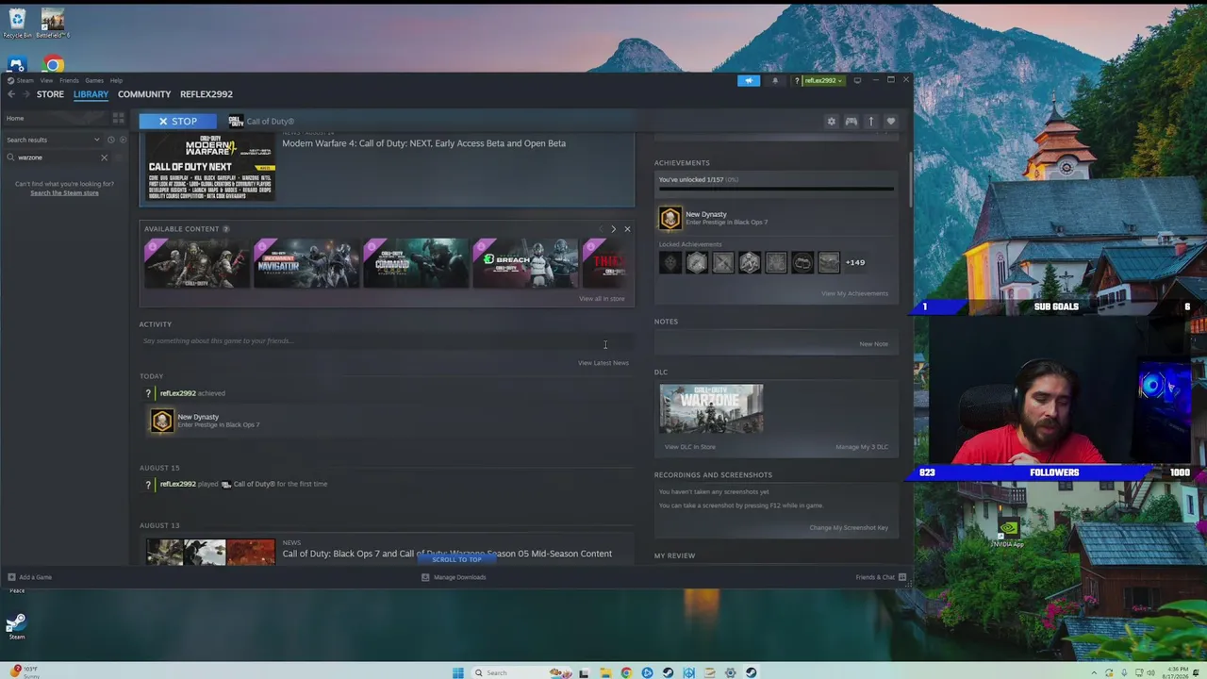The height and width of the screenshot is (679, 1207).
Task: Open the Friends menu
Action: [69, 80]
